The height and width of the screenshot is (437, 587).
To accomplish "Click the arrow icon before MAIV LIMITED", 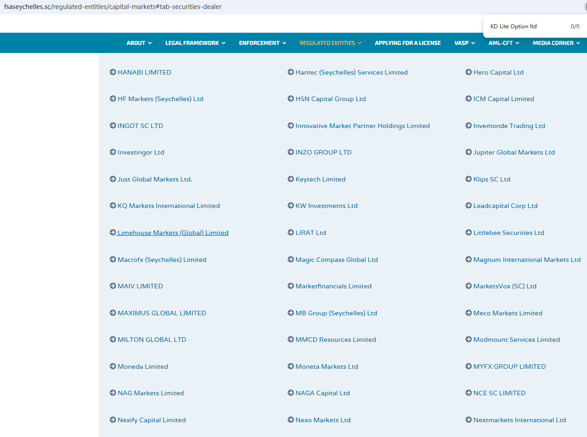I will [x=113, y=286].
